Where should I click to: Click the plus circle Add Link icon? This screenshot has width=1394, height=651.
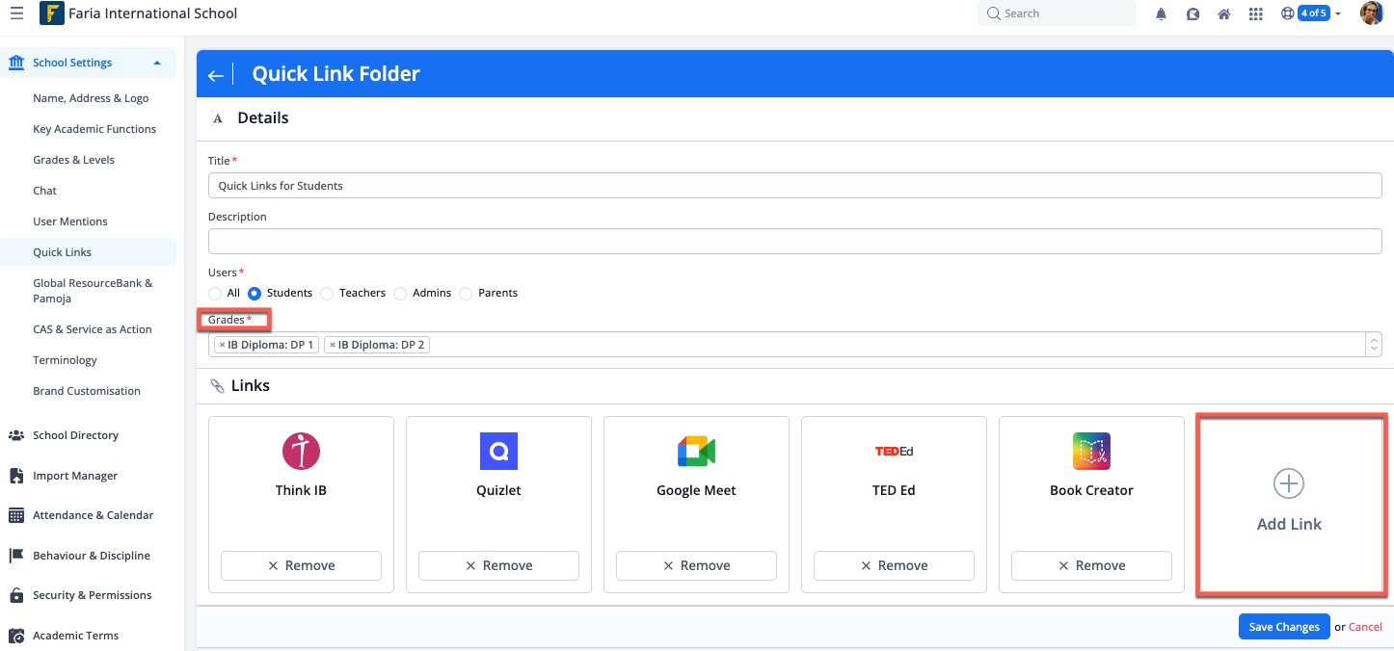pyautogui.click(x=1289, y=483)
